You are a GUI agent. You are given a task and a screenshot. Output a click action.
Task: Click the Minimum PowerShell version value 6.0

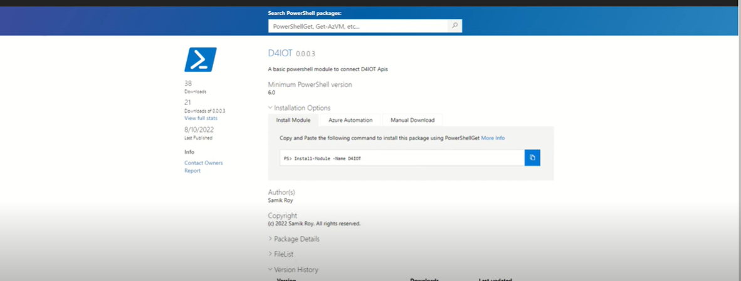coord(271,93)
